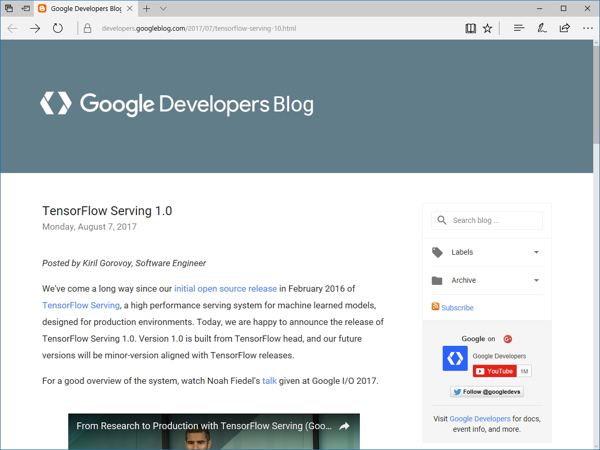
Task: Expand the Archive section
Action: 536,280
